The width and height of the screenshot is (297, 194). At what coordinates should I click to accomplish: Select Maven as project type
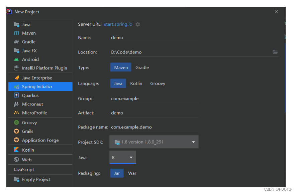(x=121, y=67)
